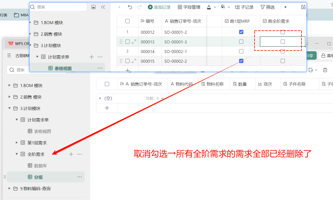The image size is (333, 200).
Task: Check 跑全阶需求 for row 000013
Action: pyautogui.click(x=283, y=42)
